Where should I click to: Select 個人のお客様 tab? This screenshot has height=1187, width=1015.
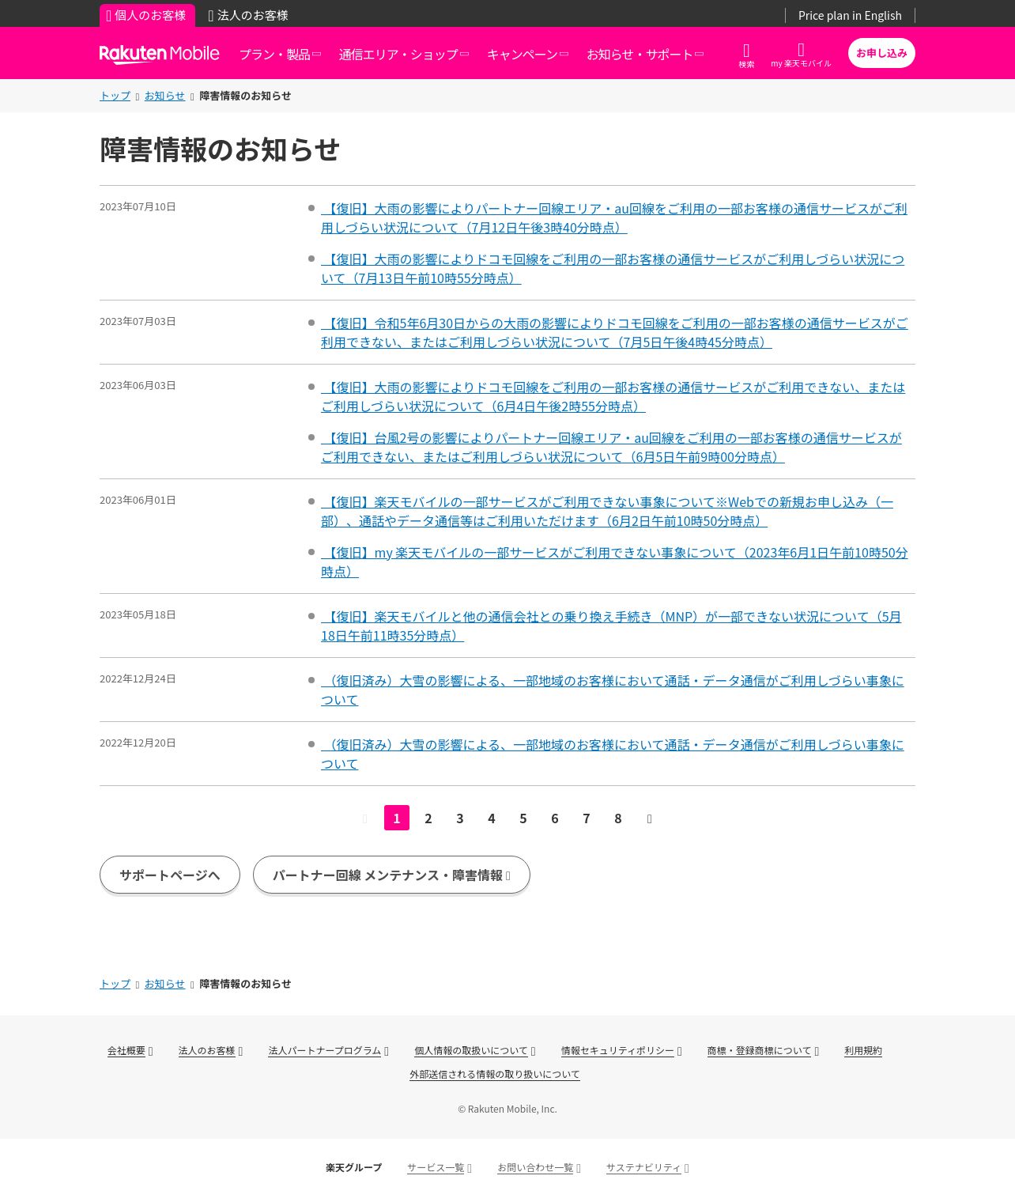147,15
